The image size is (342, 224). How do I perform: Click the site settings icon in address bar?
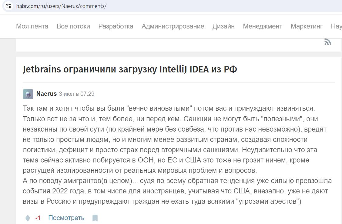(8, 6)
